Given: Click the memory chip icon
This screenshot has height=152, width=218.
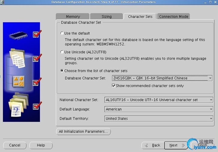Looking at the screenshot, I should (18, 35).
